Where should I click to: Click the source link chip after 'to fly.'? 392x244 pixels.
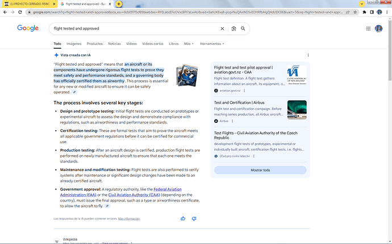[x=107, y=206]
